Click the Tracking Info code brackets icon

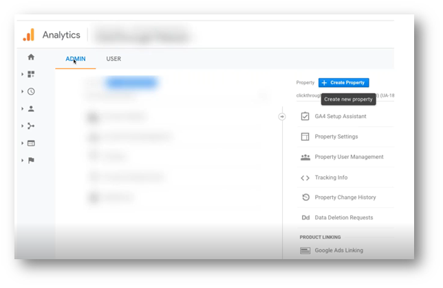tap(305, 178)
